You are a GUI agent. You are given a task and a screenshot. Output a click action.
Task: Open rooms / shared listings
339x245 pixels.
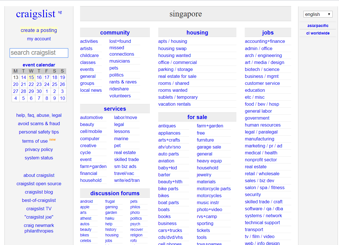[174, 83]
